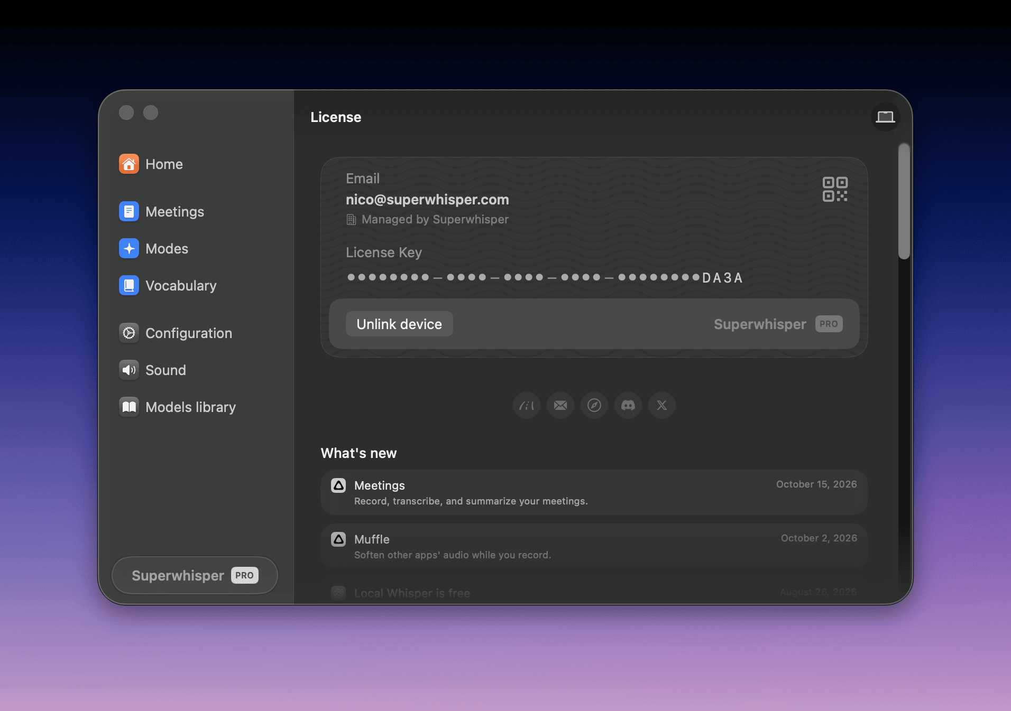Screen dimensions: 1011x711
Task: Open the compass browser icon
Action: point(594,405)
